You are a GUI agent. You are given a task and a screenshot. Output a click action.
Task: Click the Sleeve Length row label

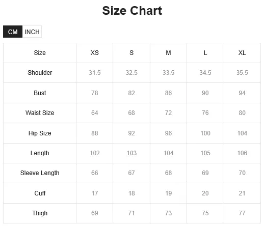(x=40, y=173)
